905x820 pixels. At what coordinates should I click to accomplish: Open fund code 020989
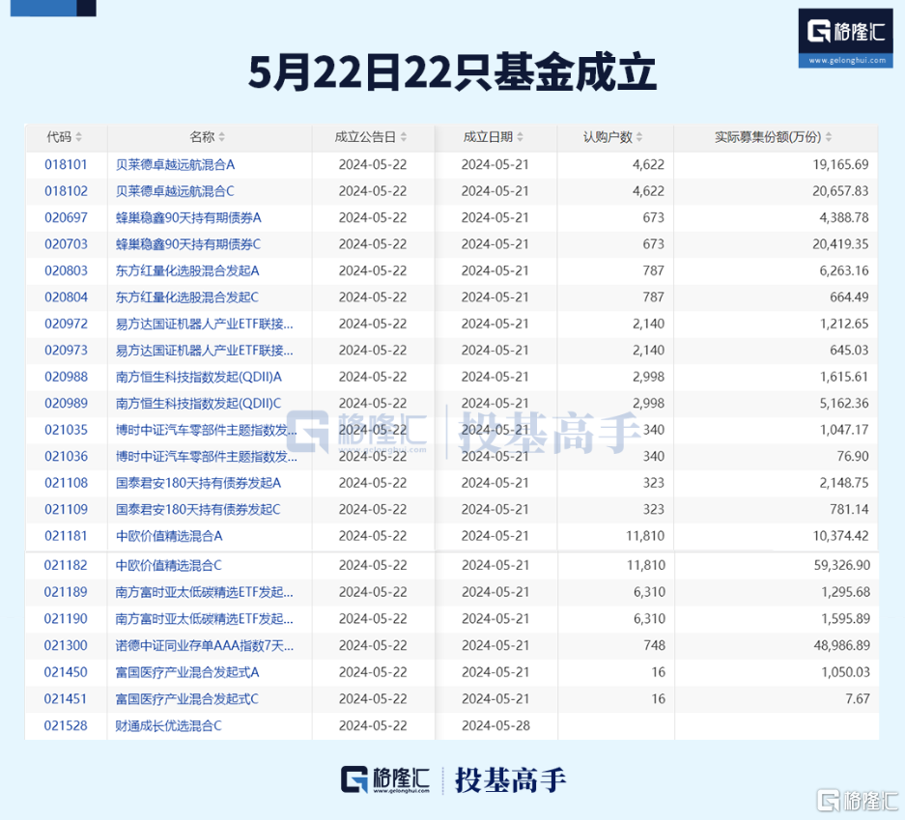click(x=66, y=404)
